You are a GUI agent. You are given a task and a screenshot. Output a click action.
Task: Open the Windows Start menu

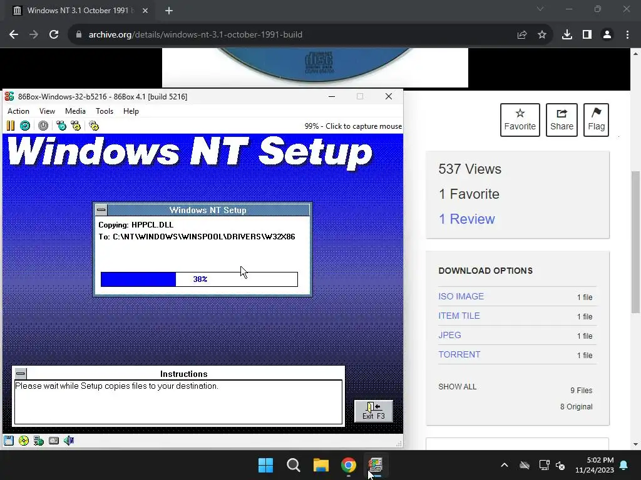[x=265, y=465]
